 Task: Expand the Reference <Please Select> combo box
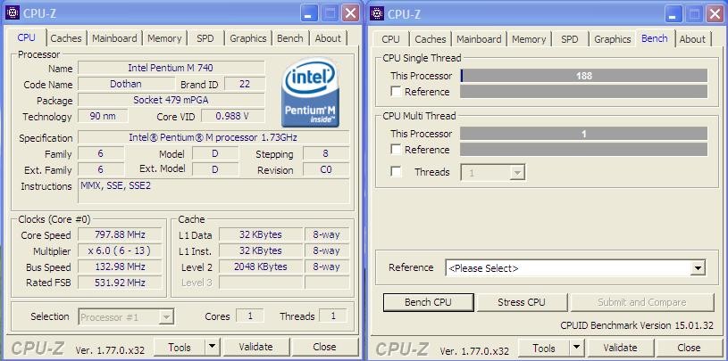698,268
